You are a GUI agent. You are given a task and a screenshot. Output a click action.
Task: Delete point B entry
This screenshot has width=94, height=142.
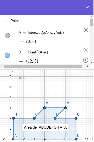click(86, 50)
